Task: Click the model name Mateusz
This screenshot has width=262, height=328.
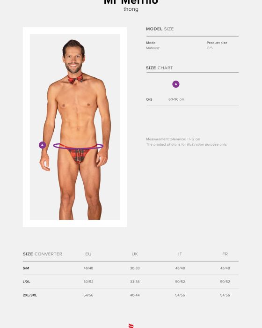Action: coord(153,48)
